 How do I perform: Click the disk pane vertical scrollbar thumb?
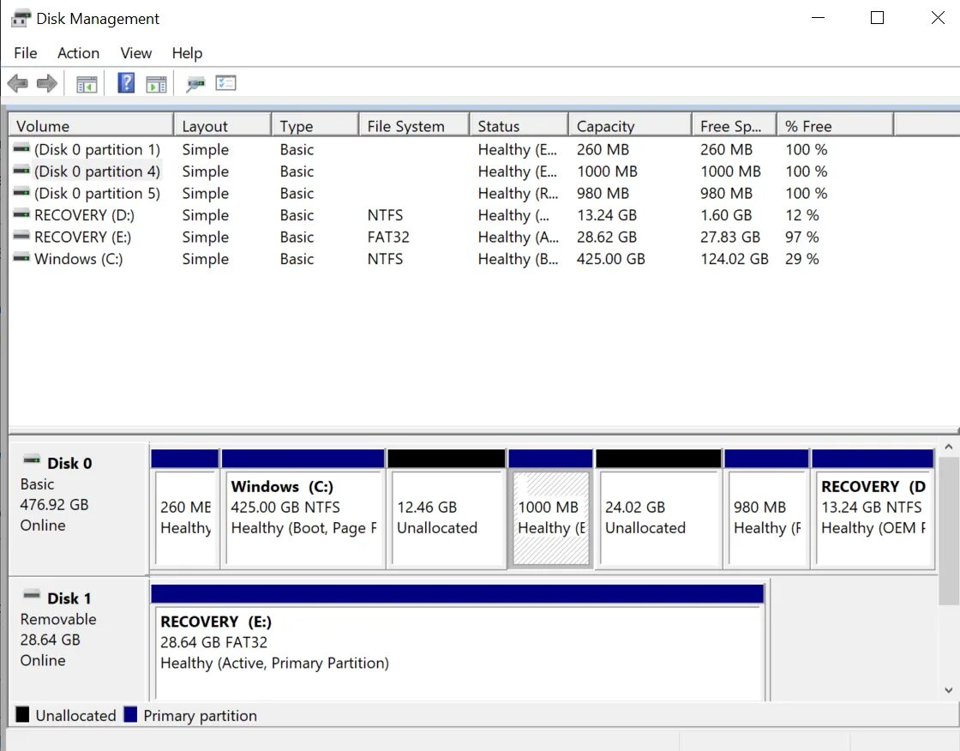[x=948, y=530]
